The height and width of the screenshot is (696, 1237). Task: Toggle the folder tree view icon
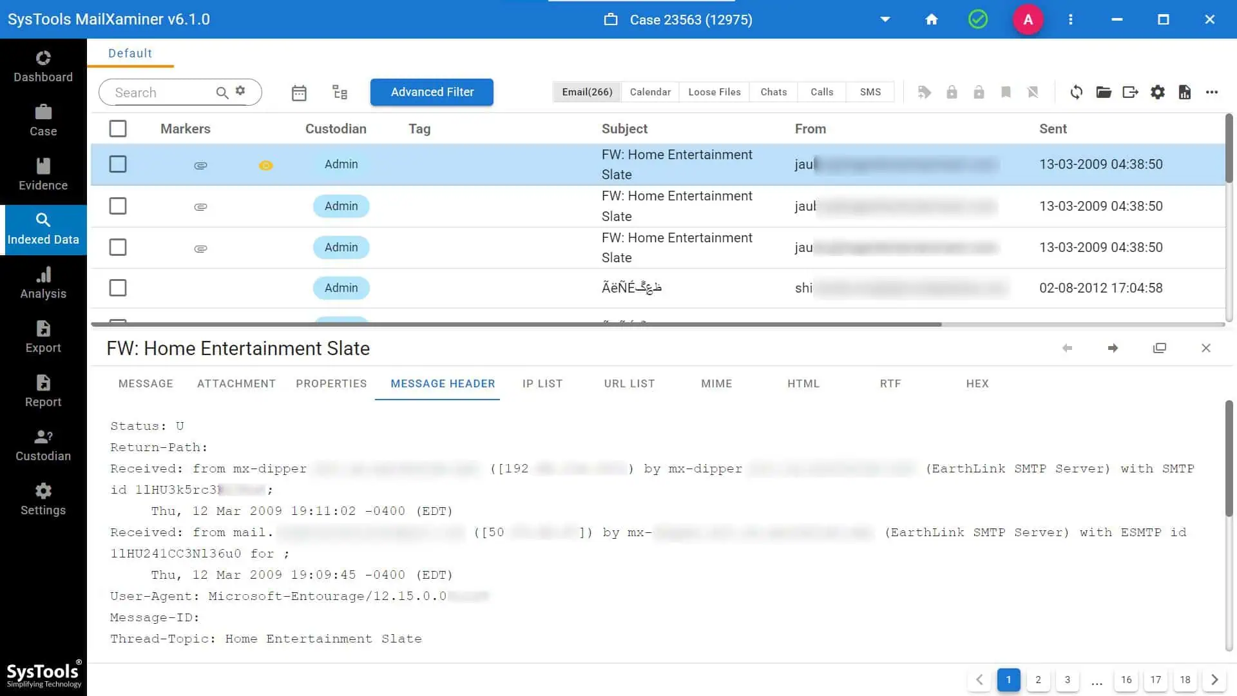point(340,92)
